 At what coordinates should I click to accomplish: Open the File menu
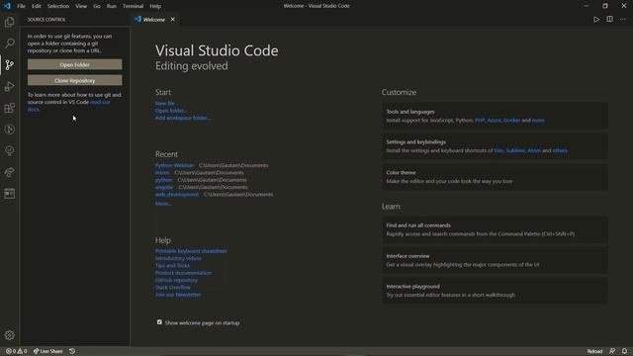(x=22, y=6)
